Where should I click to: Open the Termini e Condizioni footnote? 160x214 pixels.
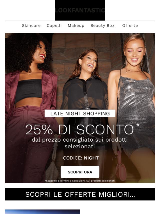click(x=80, y=181)
